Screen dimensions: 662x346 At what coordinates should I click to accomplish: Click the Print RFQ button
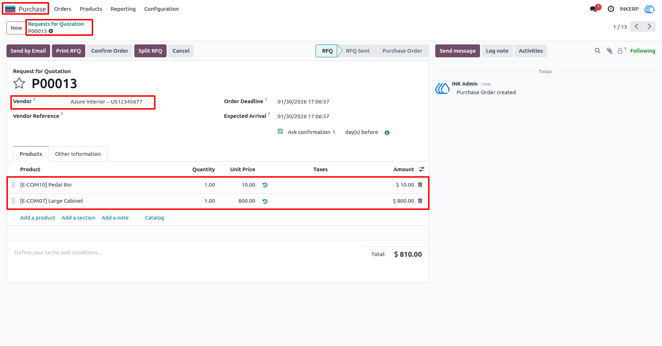[x=68, y=51]
